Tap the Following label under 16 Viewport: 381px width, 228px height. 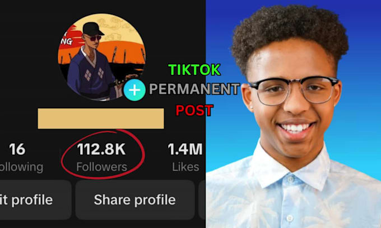[x=21, y=167]
